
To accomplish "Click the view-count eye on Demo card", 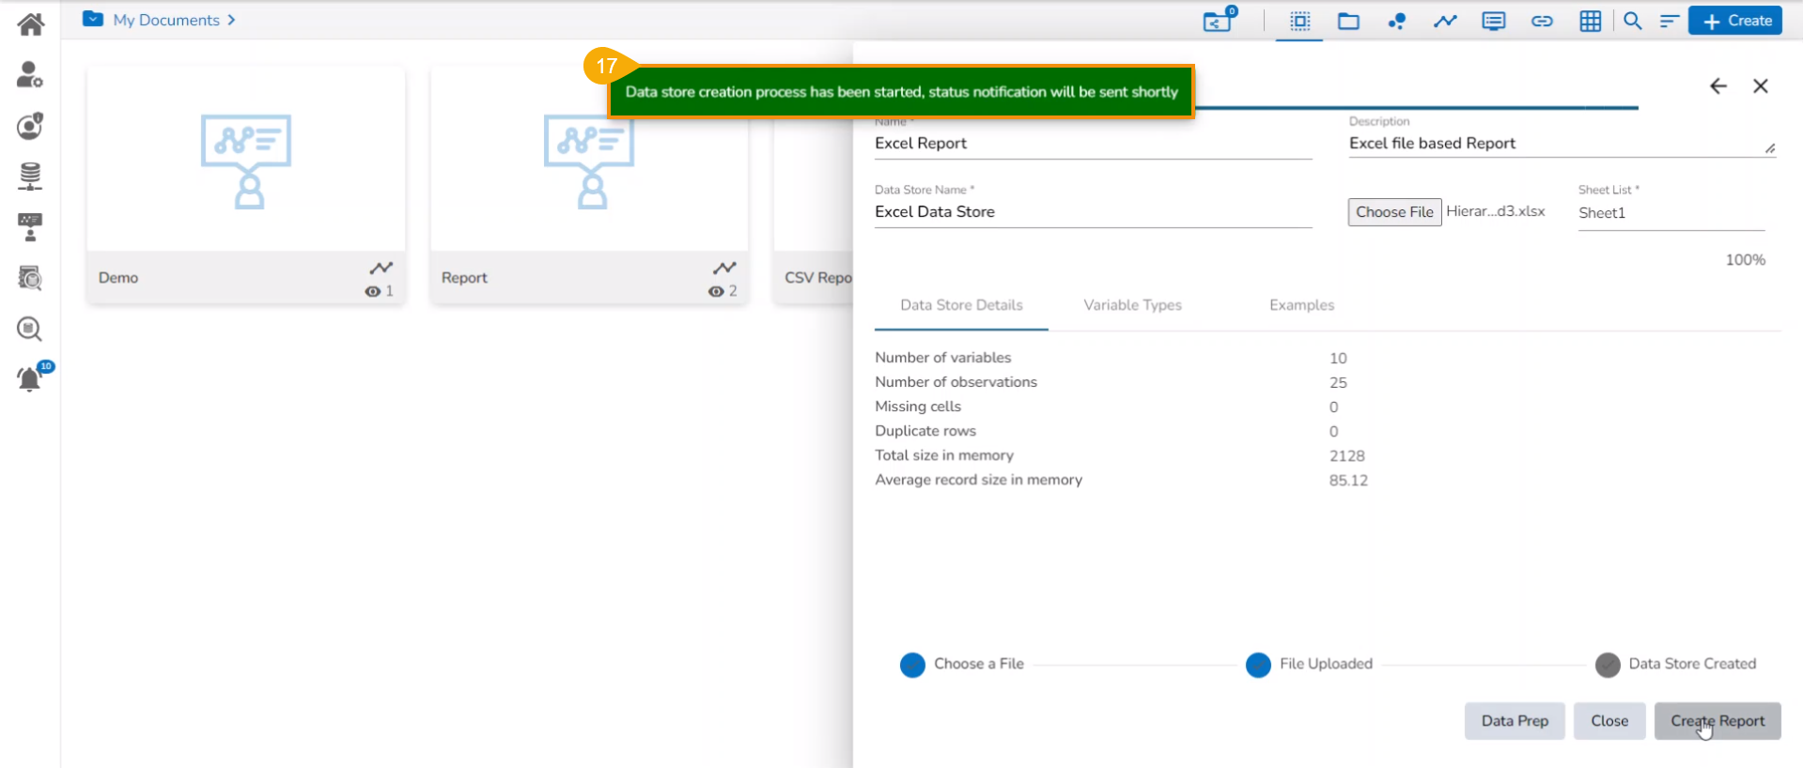I will click(x=373, y=291).
